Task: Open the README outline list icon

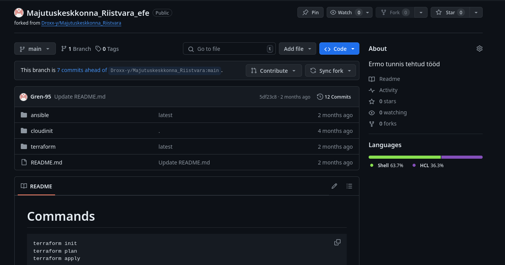Action: [349, 186]
